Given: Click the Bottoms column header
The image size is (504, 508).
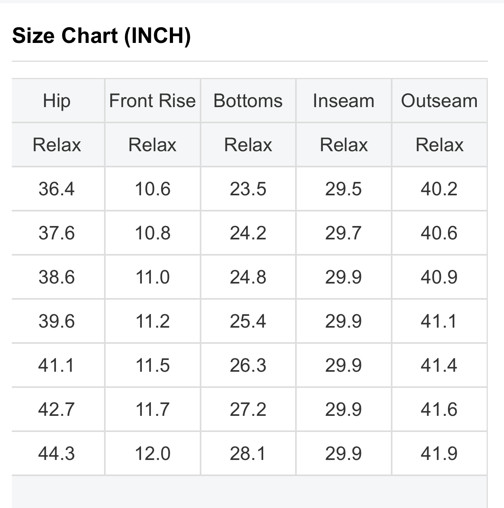Looking at the screenshot, I should point(248,101).
